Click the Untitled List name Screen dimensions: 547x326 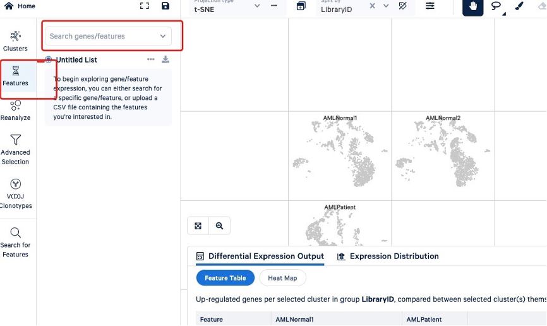tap(77, 59)
